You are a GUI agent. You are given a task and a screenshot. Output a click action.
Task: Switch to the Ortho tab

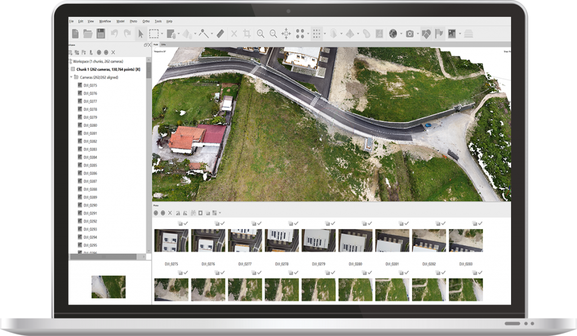pos(163,45)
